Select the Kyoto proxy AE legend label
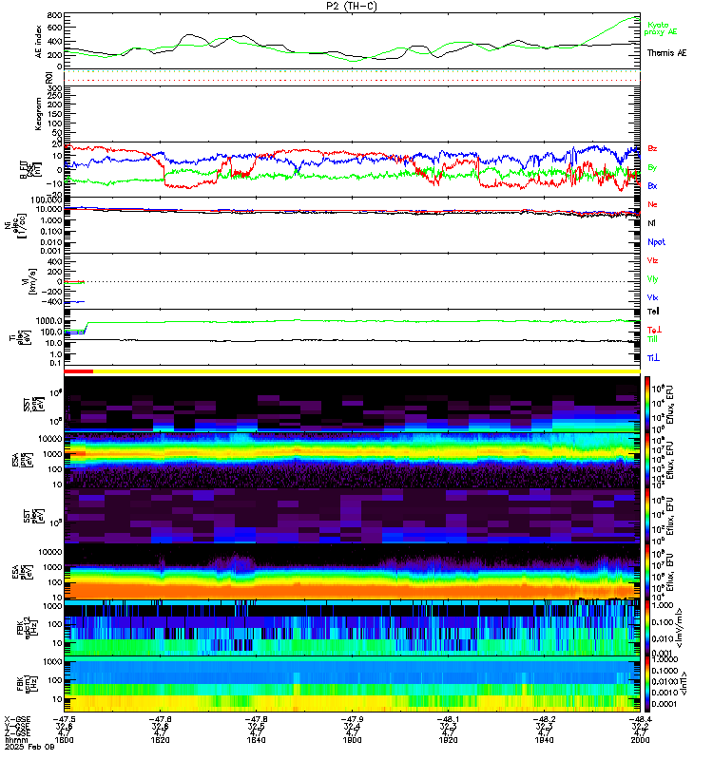 click(660, 28)
